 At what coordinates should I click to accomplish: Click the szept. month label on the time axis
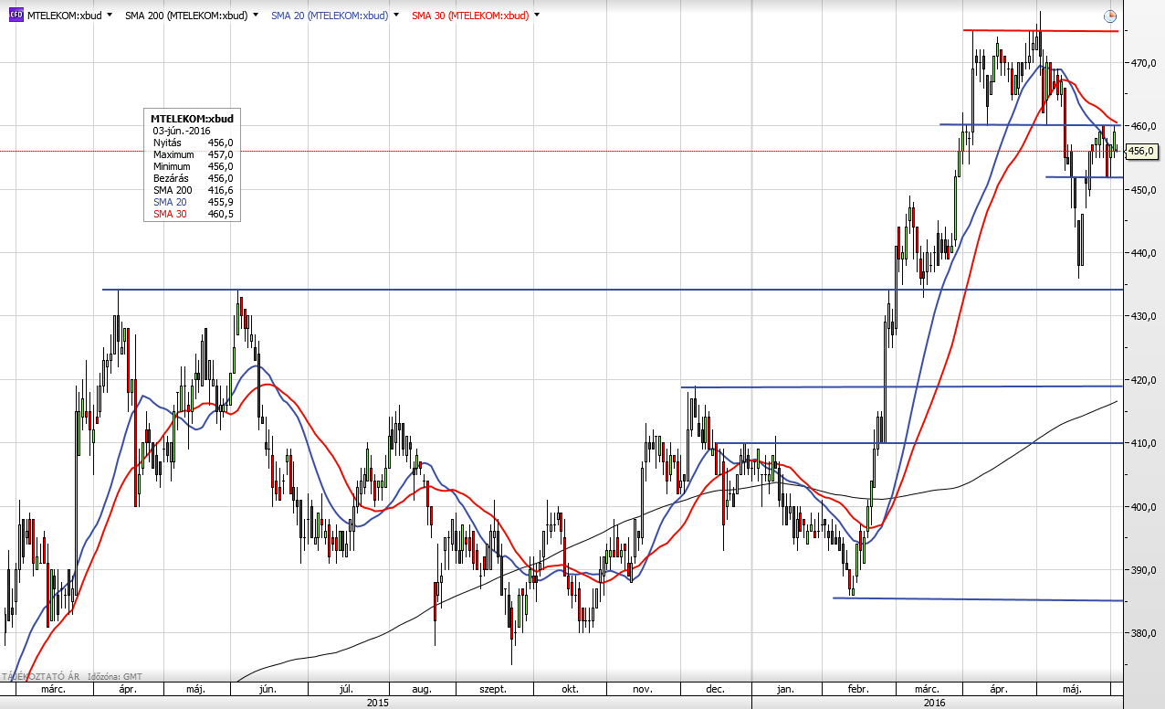[491, 689]
